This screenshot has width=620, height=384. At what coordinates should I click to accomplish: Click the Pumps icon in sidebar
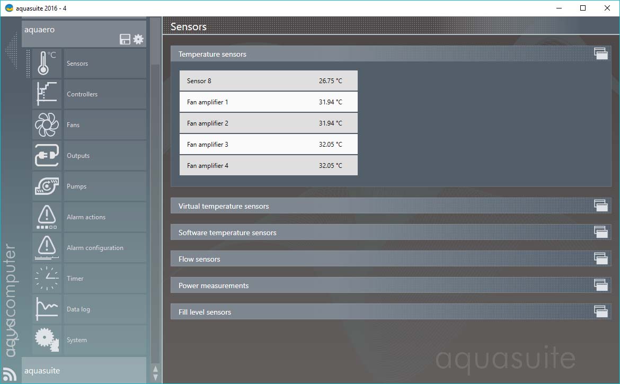(x=47, y=186)
